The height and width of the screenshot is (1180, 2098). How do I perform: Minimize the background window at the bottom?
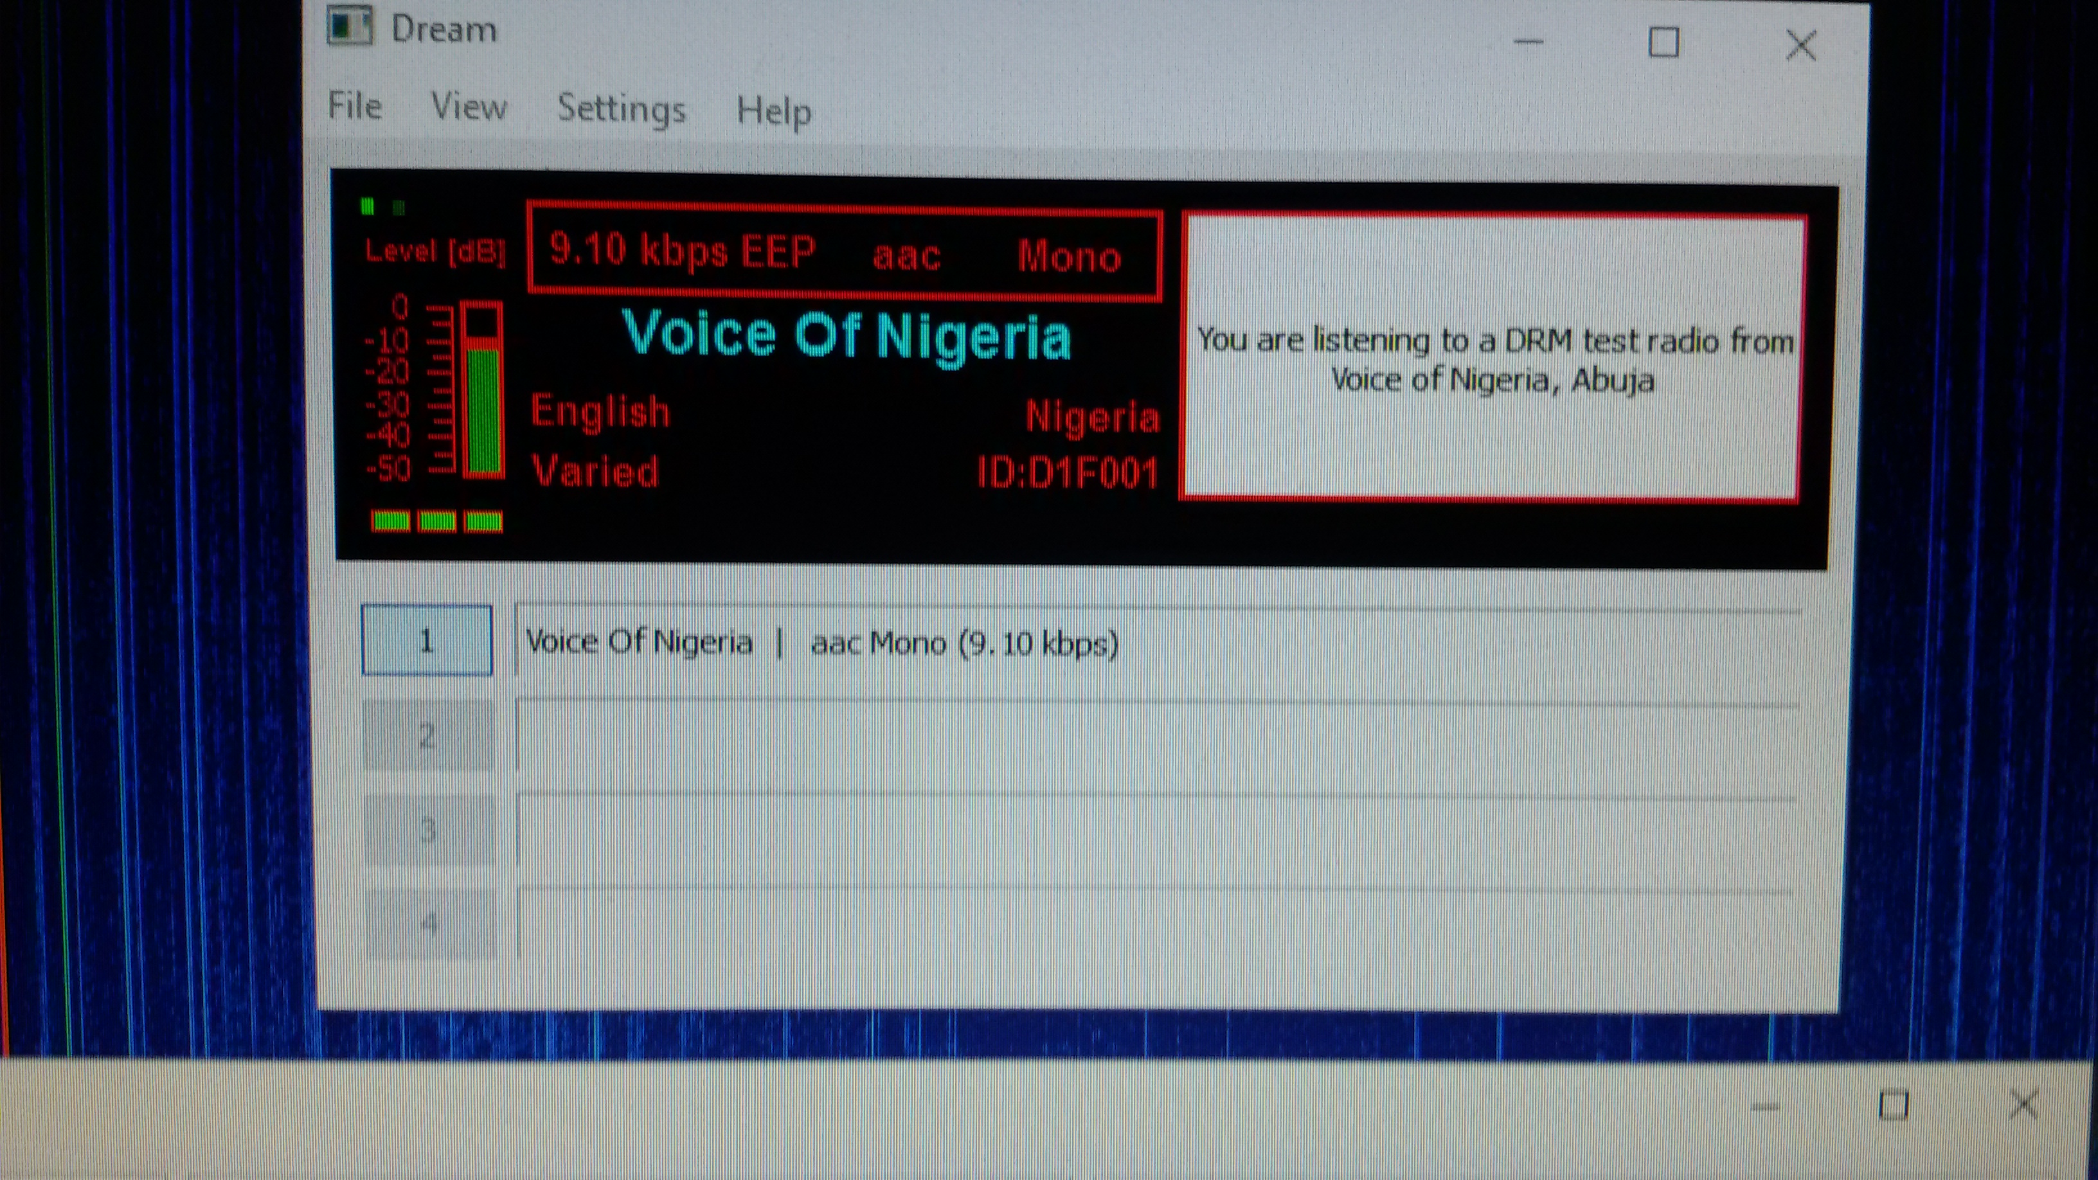point(1765,1106)
